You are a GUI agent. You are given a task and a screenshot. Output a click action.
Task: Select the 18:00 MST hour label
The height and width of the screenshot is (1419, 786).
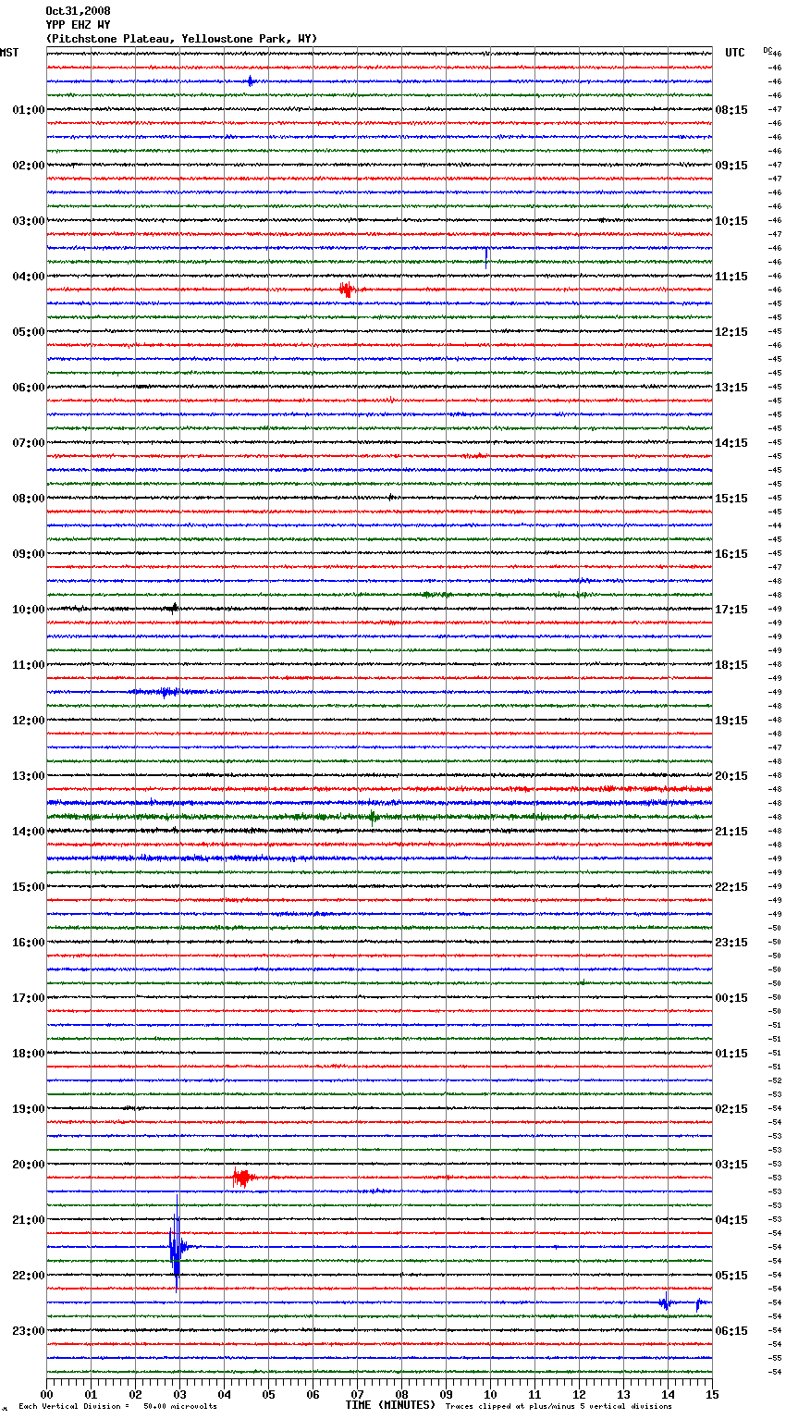pyautogui.click(x=29, y=1054)
